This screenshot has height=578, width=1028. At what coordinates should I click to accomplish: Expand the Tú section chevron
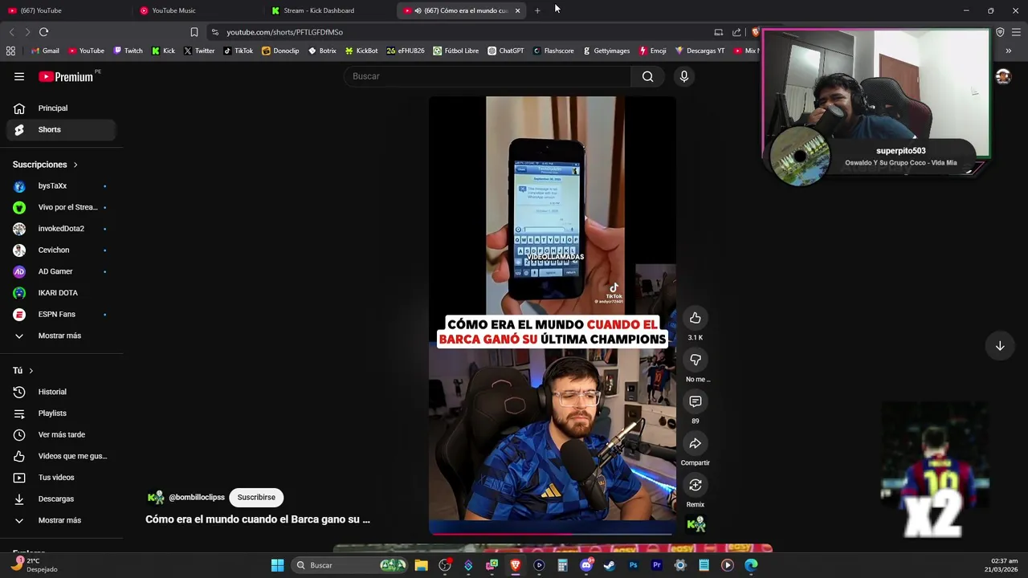coord(31,371)
